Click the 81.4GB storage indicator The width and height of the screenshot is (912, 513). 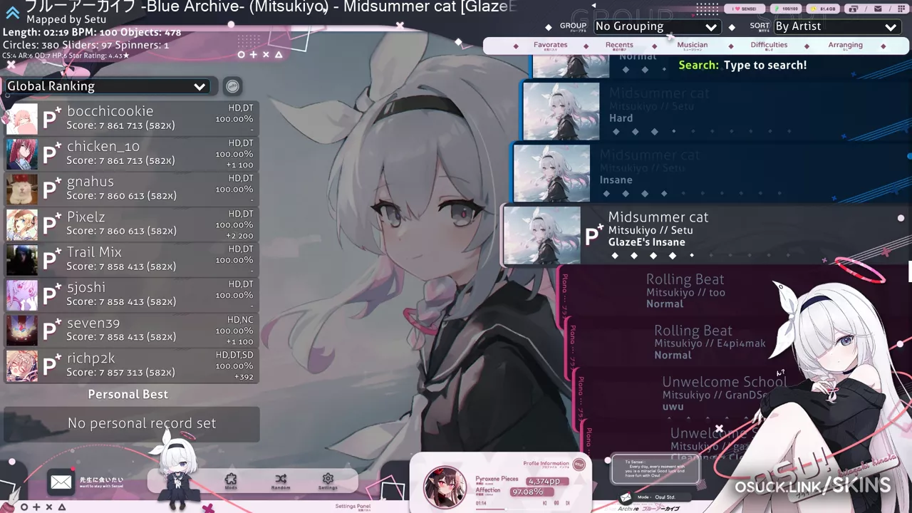click(824, 9)
